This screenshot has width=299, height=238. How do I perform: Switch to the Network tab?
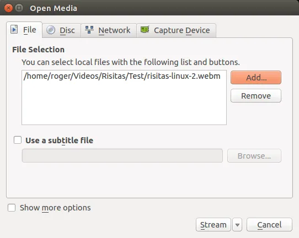[109, 30]
